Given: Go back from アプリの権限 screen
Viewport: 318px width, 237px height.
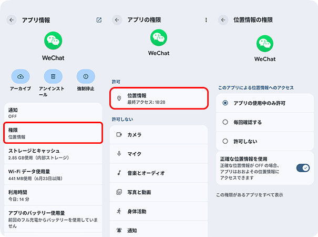Looking at the screenshot, I should 117,20.
